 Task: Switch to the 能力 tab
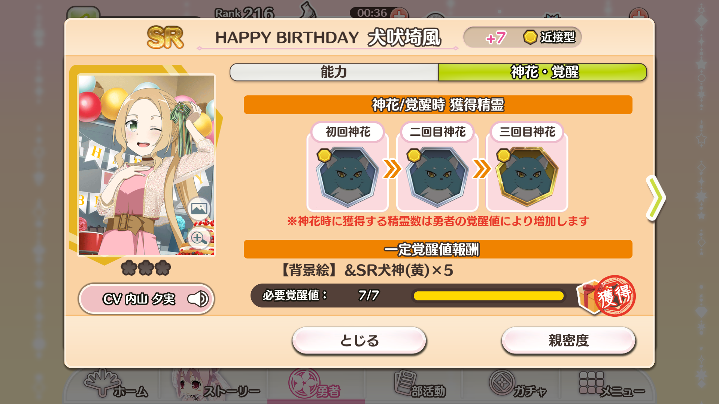[x=334, y=72]
